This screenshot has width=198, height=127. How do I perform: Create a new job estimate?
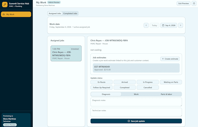(170, 59)
